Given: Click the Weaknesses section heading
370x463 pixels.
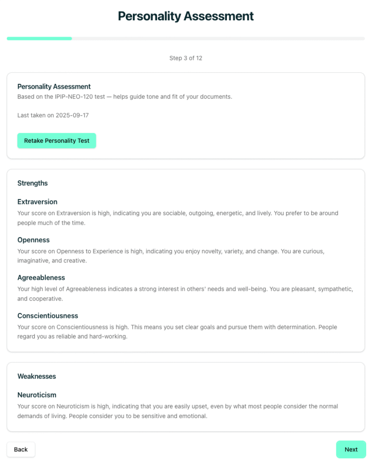Looking at the screenshot, I should point(37,376).
